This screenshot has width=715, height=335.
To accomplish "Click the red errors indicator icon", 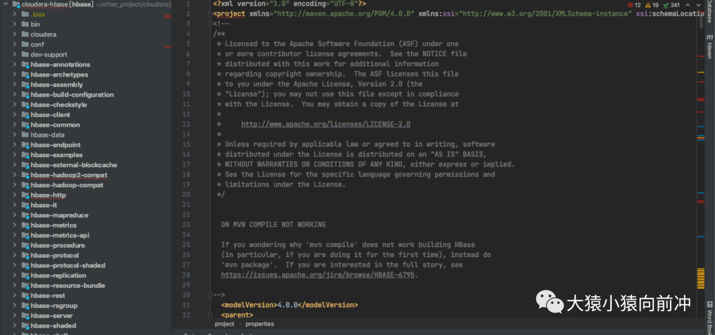I will pos(630,5).
